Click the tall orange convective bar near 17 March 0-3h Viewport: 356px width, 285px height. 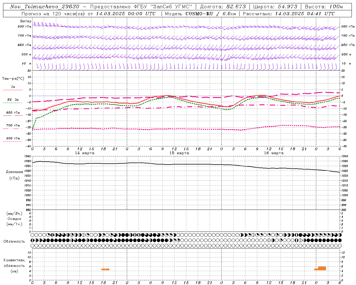(322, 268)
